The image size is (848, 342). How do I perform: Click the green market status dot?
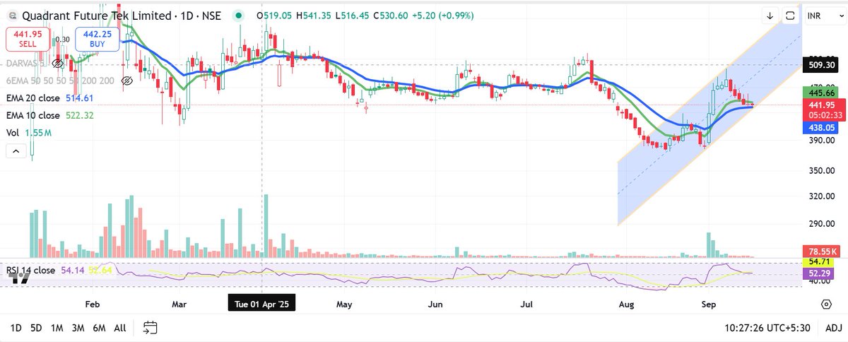click(240, 15)
